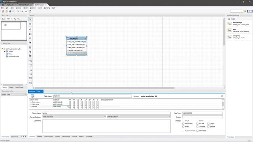Select the n:m relationship tool
This screenshot has width=253, height=142.
coord(30,78)
